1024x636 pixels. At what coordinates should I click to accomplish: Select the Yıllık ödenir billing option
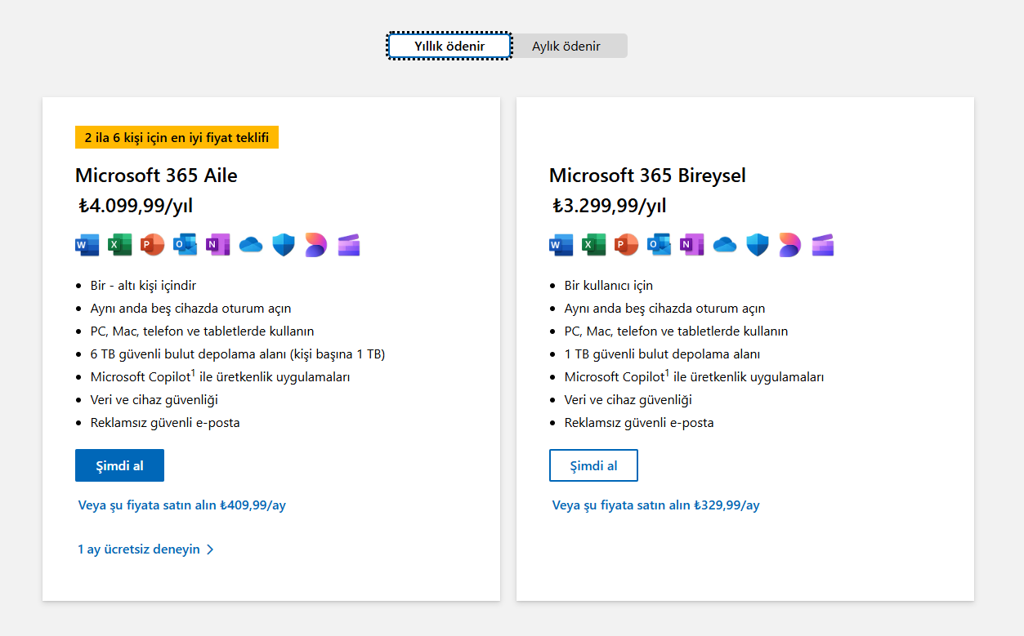click(449, 46)
